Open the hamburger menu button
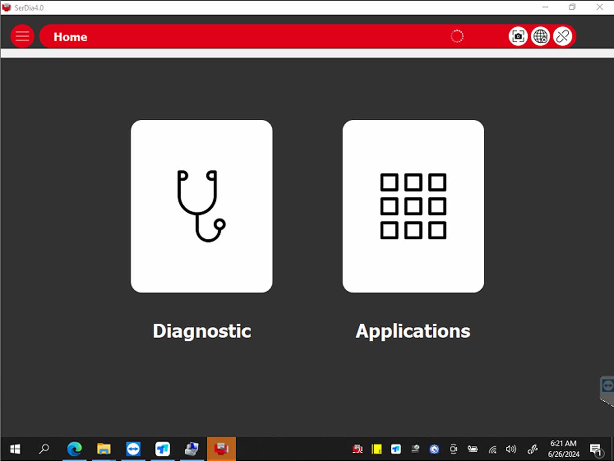614x461 pixels. pos(22,36)
